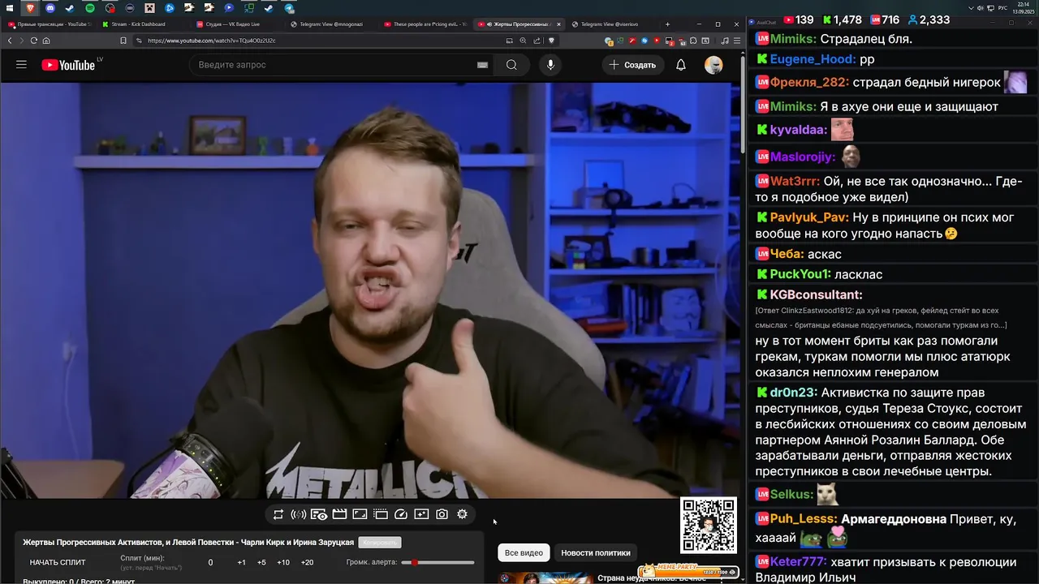Open Brave browser from the taskbar
Screen dimensions: 1039x584
(30, 8)
